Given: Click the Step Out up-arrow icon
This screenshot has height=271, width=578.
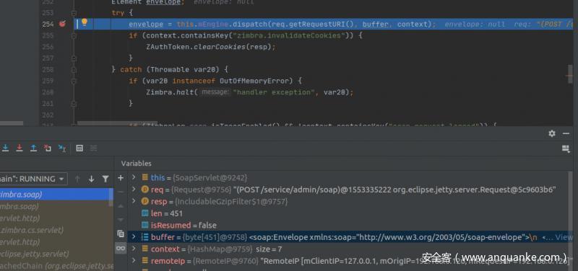Looking at the screenshot, I should (33, 148).
